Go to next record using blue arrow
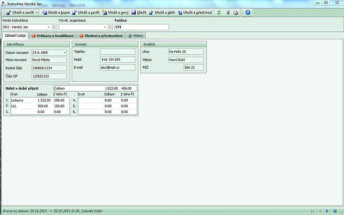Screen dimensions: 344x215 [327, 211]
